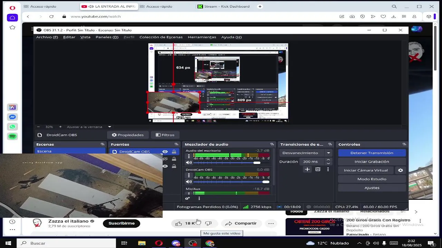The width and height of the screenshot is (442, 248).
Task: Open transition options three-dot menu
Action: 328,169
